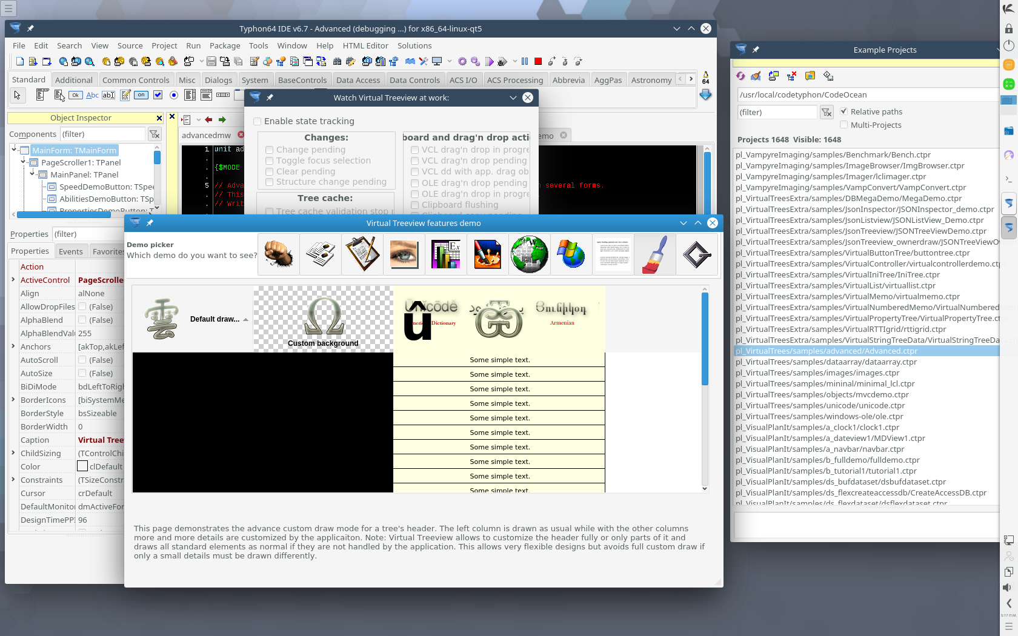Screen dimensions: 1018x636
Task: Click the red back arrow in editor toolbar
Action: [x=208, y=119]
